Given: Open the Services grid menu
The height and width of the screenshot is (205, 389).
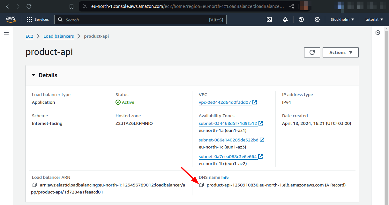Looking at the screenshot, I should point(38,19).
